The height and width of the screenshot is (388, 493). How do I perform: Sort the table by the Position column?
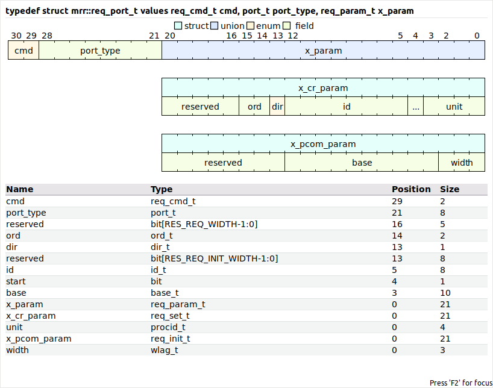411,189
